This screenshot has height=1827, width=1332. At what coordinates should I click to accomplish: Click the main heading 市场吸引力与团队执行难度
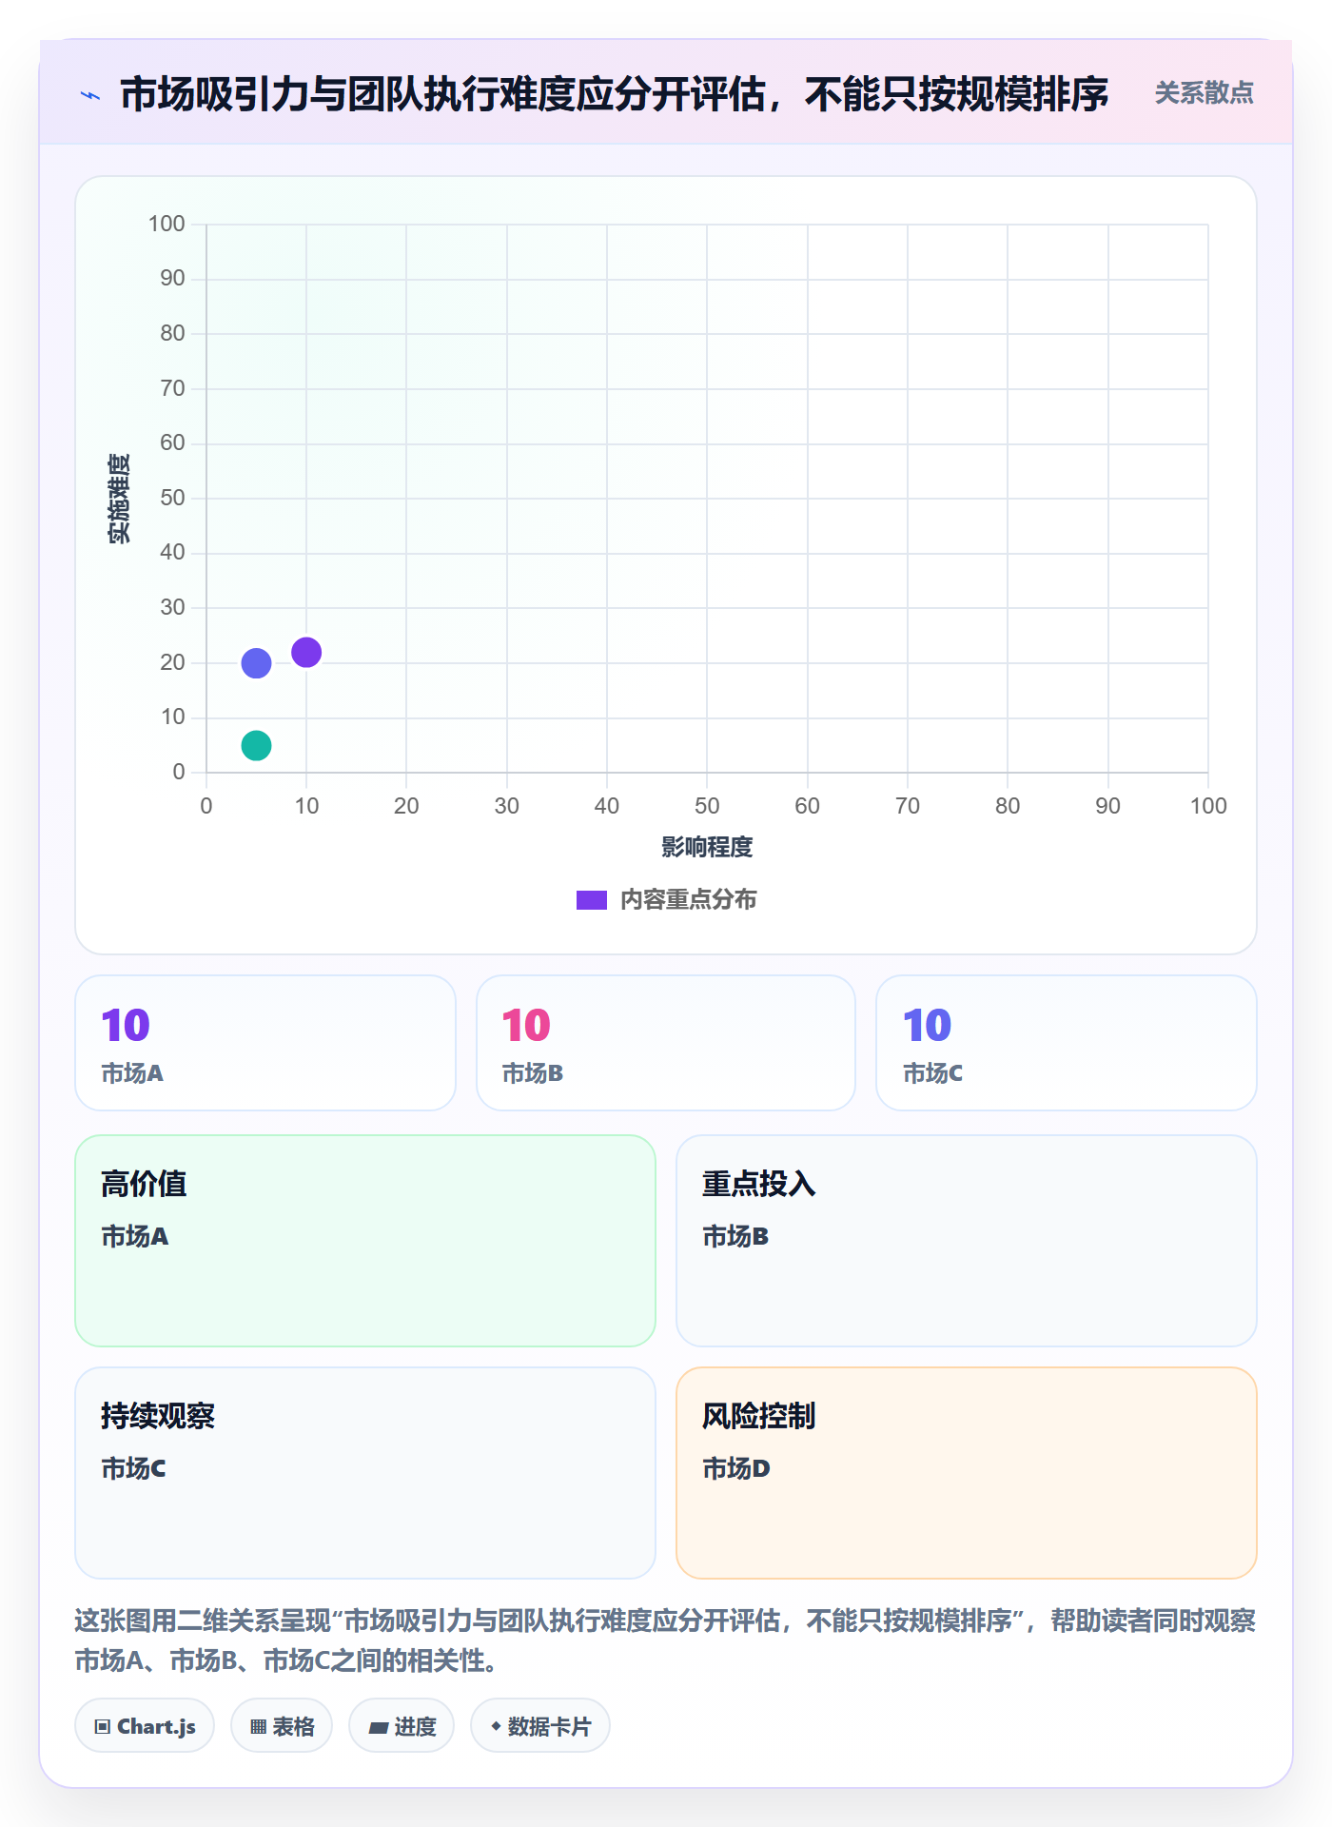coord(614,94)
